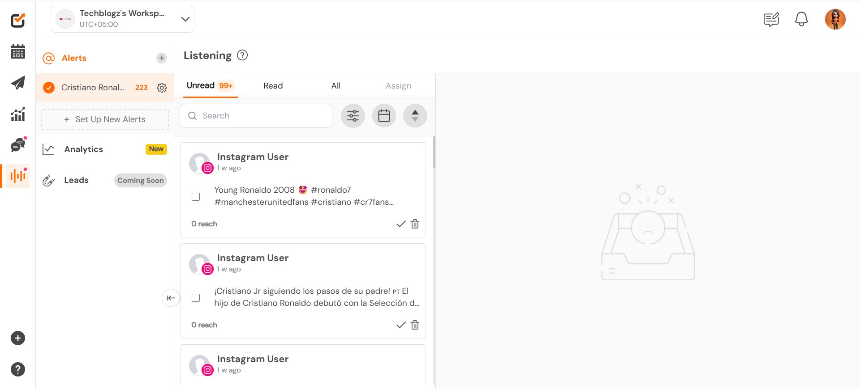Open the compose notes icon in top bar
The width and height of the screenshot is (860, 389).
(771, 19)
